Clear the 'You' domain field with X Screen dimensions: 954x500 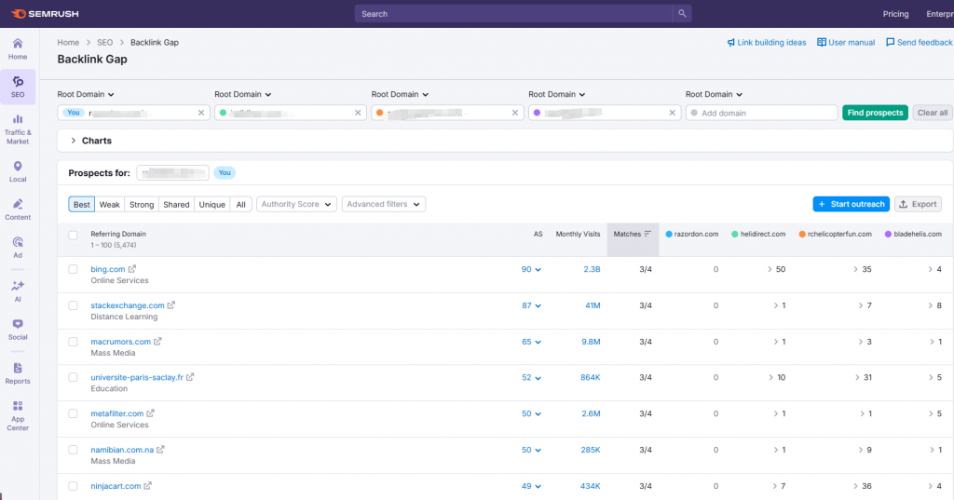201,113
